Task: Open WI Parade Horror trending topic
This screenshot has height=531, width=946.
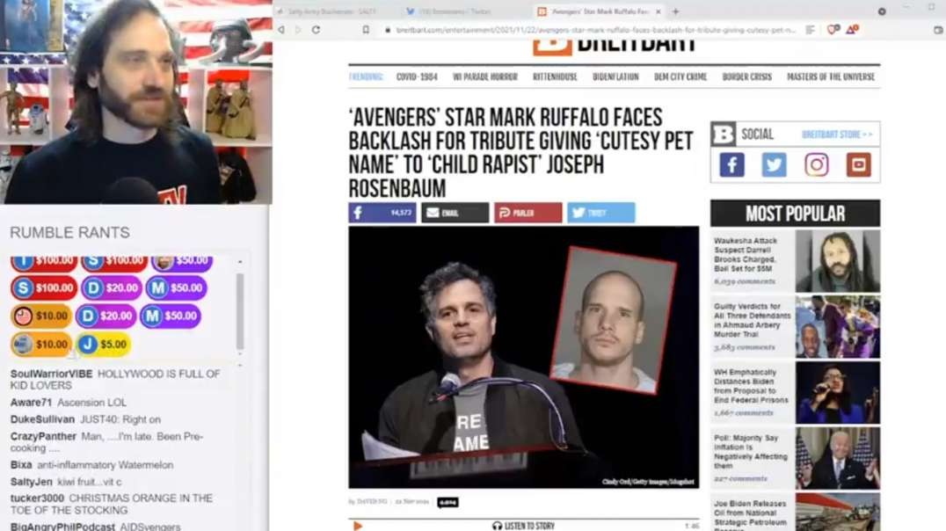Action: [x=485, y=76]
